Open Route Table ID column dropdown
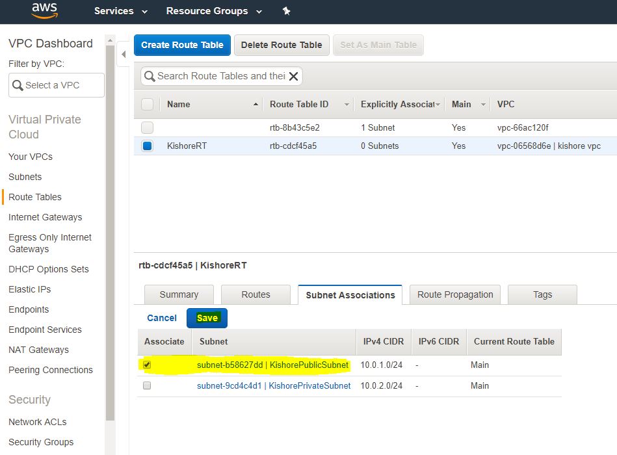Image resolution: width=617 pixels, height=455 pixels. point(347,105)
